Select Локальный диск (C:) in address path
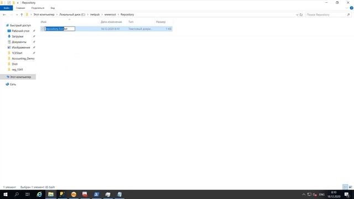Viewport: 354px width, 199px height. click(72, 14)
